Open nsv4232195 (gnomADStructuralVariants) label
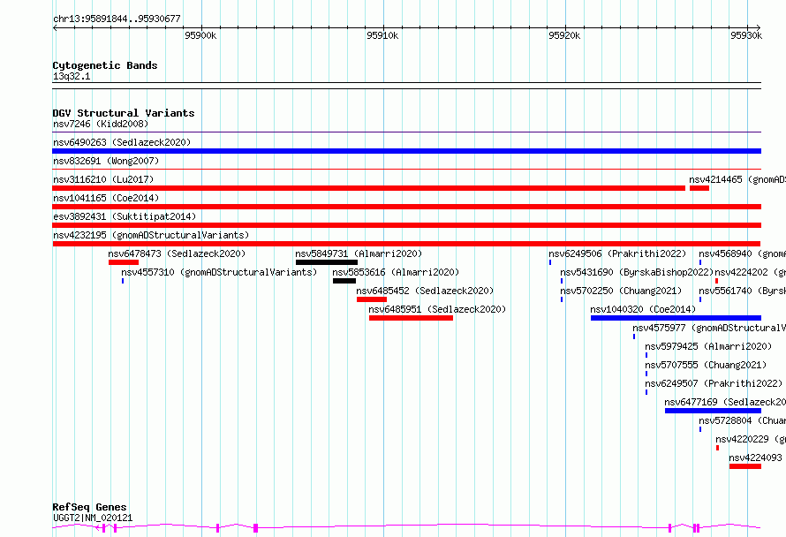The width and height of the screenshot is (786, 537). pyautogui.click(x=151, y=235)
